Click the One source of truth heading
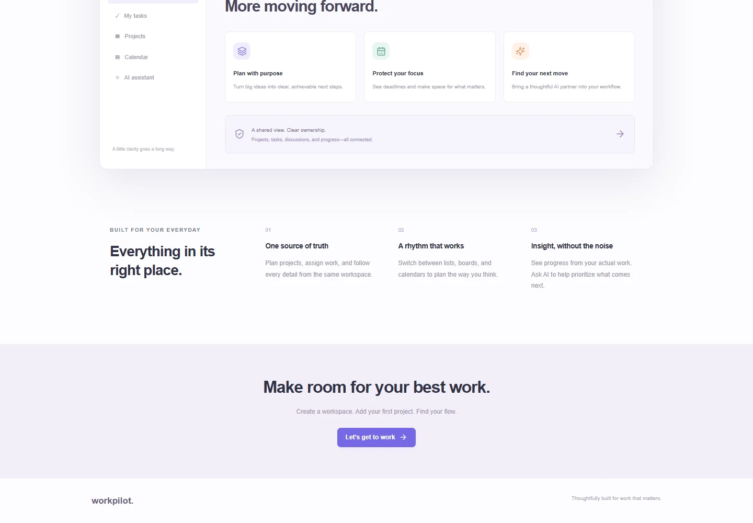Screen dimensions: 753x523 click(x=297, y=246)
